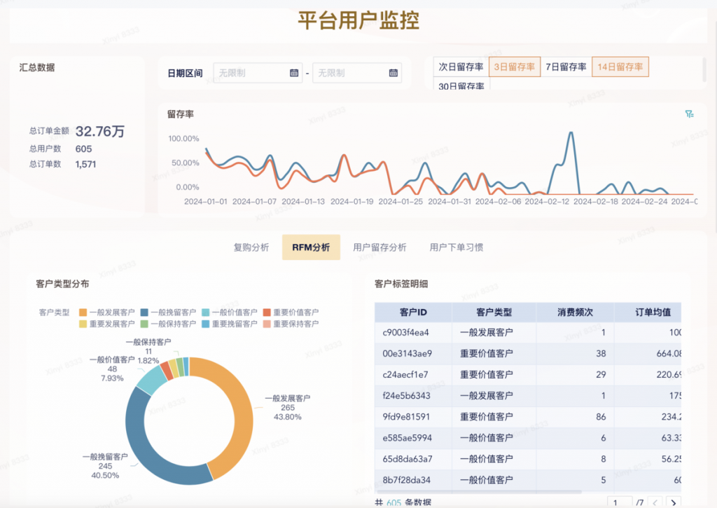Click the 32.76万 total order amount
This screenshot has width=717, height=508.
pos(99,131)
